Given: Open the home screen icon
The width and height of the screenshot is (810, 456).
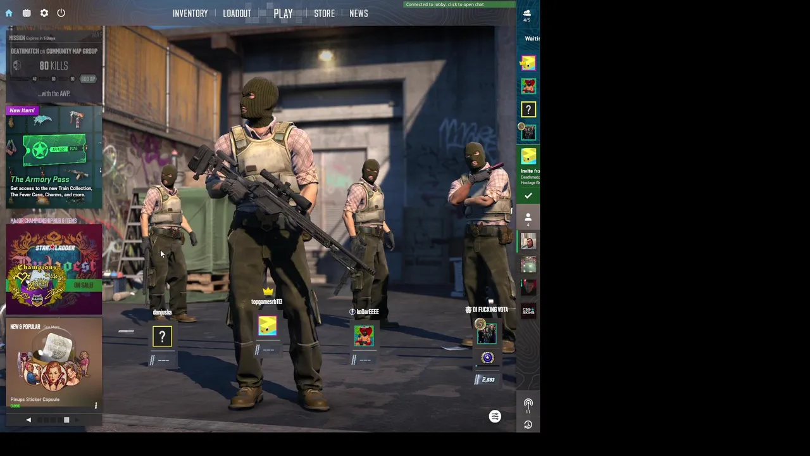Looking at the screenshot, I should [x=9, y=13].
